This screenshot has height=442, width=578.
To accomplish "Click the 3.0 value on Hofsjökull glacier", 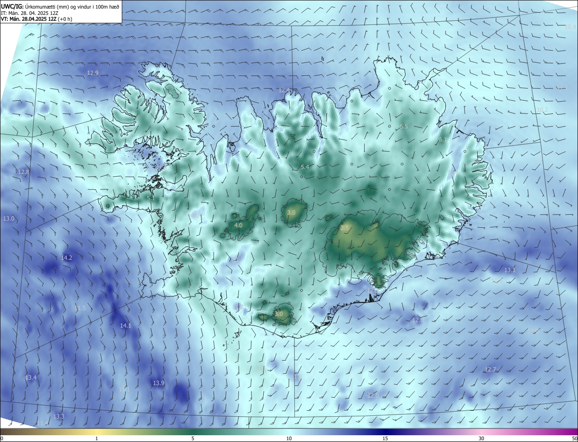I will coord(291,212).
